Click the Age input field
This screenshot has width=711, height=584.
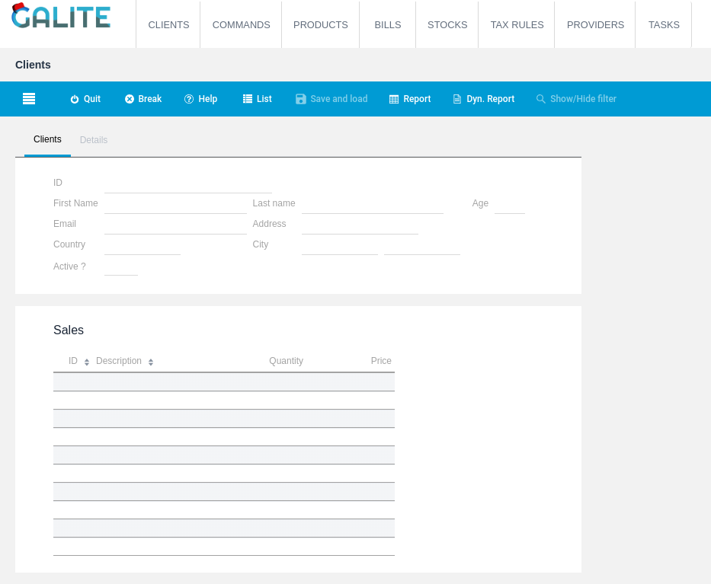510,204
